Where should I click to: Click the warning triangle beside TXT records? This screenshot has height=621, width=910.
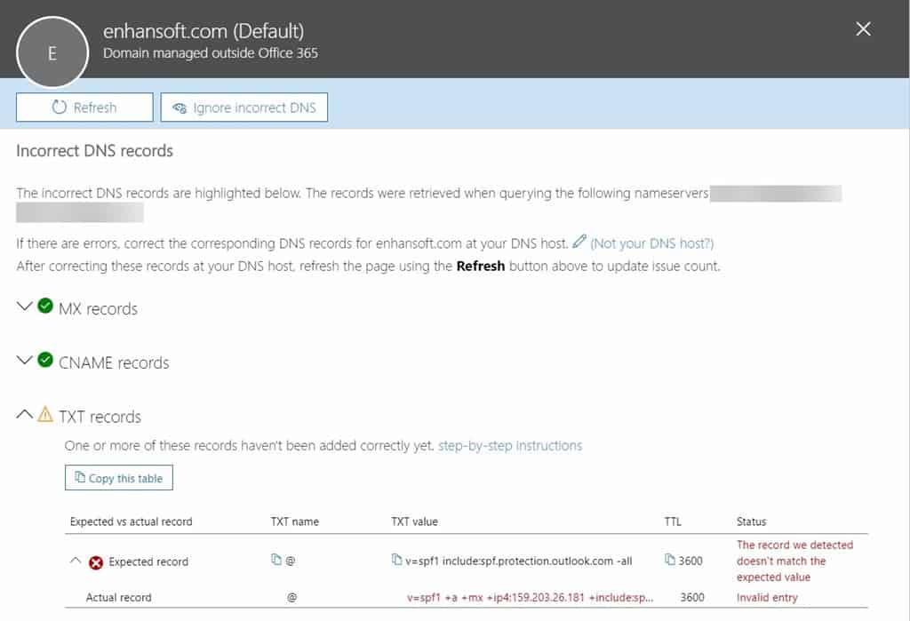tap(43, 414)
